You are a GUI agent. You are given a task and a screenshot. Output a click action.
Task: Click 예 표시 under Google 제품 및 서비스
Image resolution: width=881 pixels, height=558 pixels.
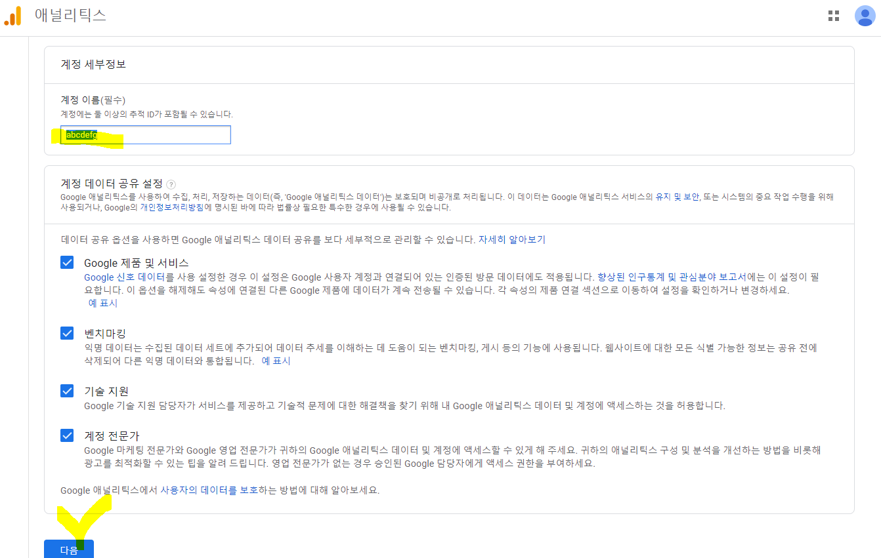click(103, 304)
